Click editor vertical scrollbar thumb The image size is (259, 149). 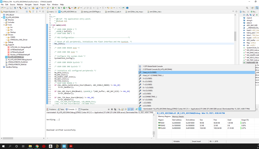click(235, 36)
